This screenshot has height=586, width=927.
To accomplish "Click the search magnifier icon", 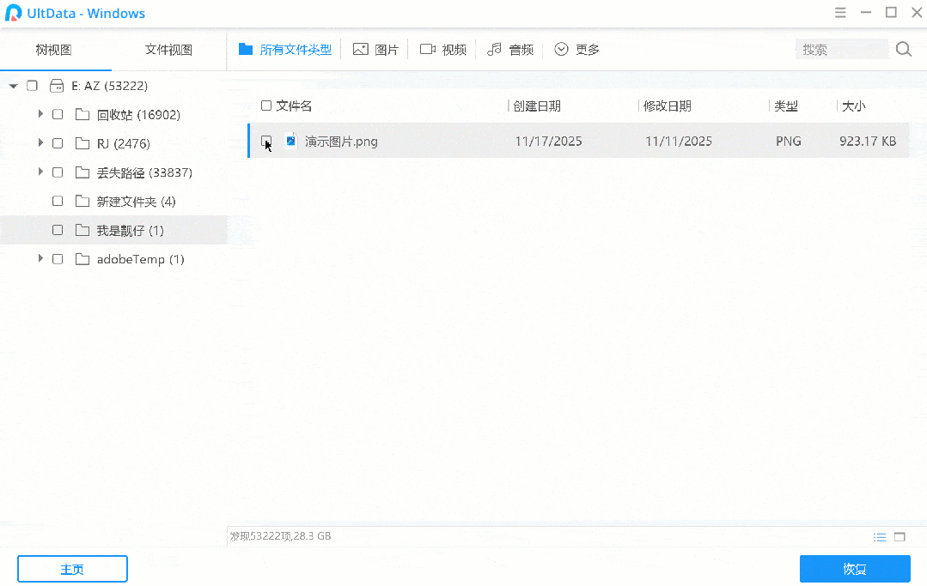I will click(x=903, y=49).
